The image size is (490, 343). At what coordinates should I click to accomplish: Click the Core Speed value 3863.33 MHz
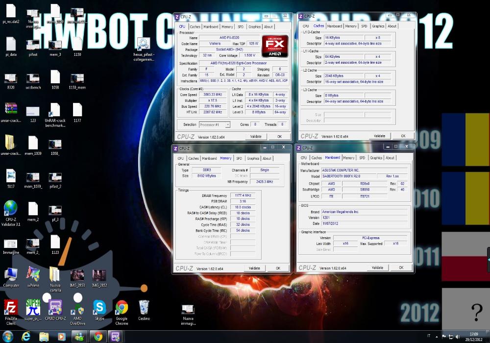point(213,95)
